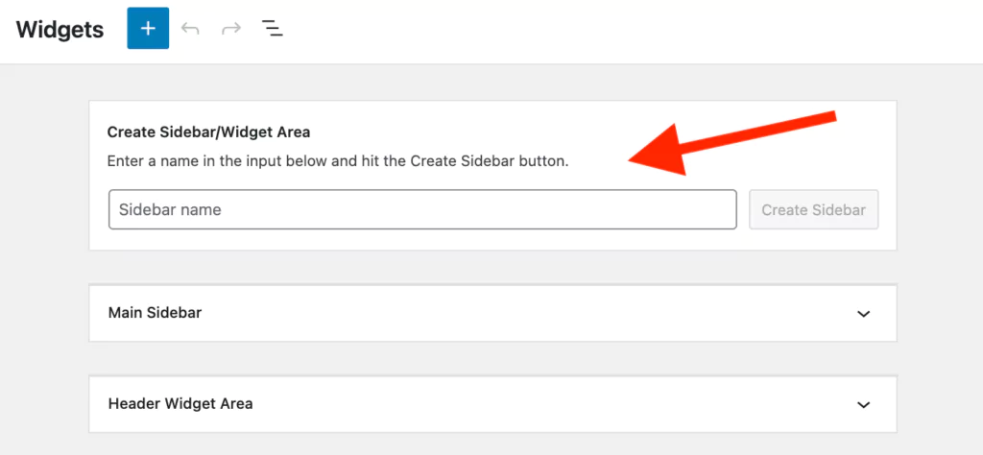The width and height of the screenshot is (983, 455).
Task: Focus the Sidebar name input
Action: [x=422, y=209]
